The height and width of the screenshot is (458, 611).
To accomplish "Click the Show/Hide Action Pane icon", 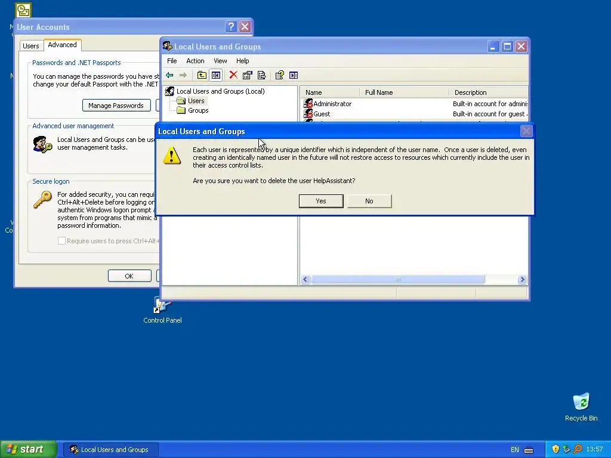I will pyautogui.click(x=294, y=75).
